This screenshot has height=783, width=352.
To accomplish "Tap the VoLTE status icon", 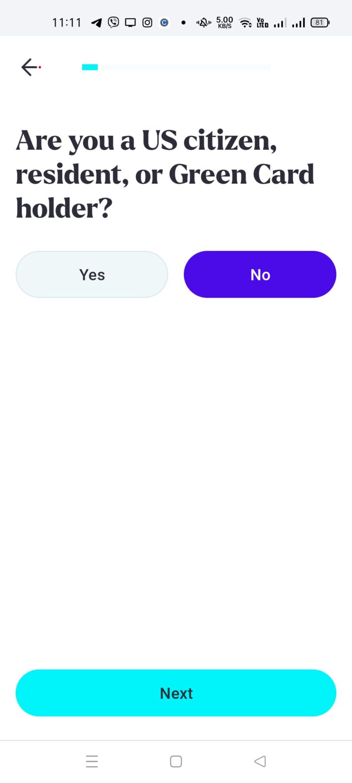I will 263,22.
